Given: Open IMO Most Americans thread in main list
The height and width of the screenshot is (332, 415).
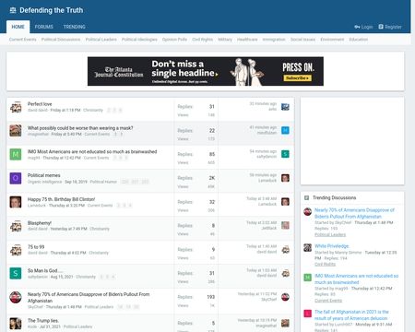Looking at the screenshot, I should click(x=92, y=151).
